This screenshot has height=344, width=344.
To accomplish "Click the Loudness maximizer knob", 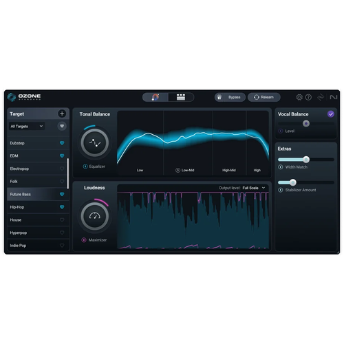I will tap(95, 216).
